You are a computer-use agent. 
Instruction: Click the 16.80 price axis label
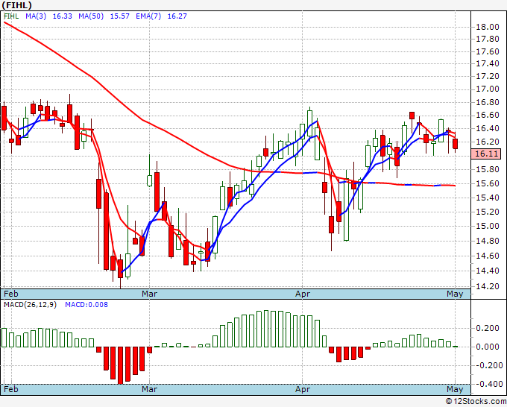coord(488,102)
